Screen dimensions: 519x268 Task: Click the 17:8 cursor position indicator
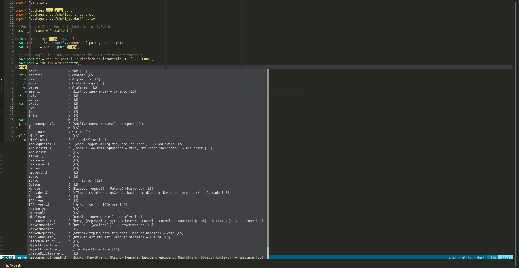[505, 257]
